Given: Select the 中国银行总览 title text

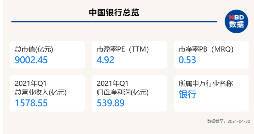Looking at the screenshot, I should (x=114, y=13).
